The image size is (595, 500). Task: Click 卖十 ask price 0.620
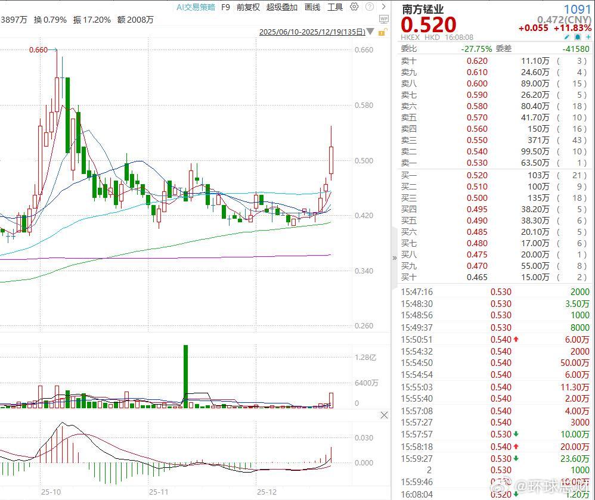point(477,61)
